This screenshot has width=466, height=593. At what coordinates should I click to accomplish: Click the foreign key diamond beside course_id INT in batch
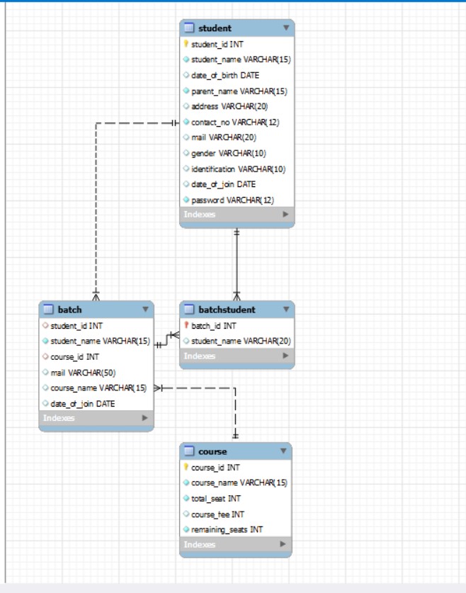[45, 356]
